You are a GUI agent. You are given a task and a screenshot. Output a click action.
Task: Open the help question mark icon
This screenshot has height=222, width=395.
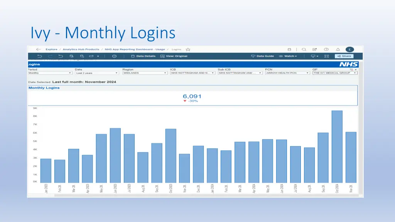[x=326, y=49]
